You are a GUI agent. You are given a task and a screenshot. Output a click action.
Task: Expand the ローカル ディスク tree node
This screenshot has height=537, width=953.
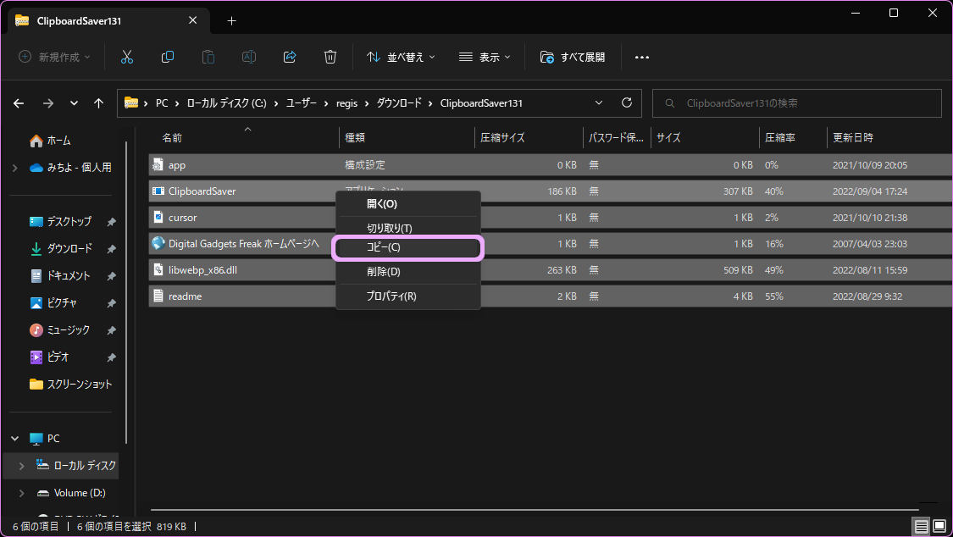pyautogui.click(x=21, y=466)
